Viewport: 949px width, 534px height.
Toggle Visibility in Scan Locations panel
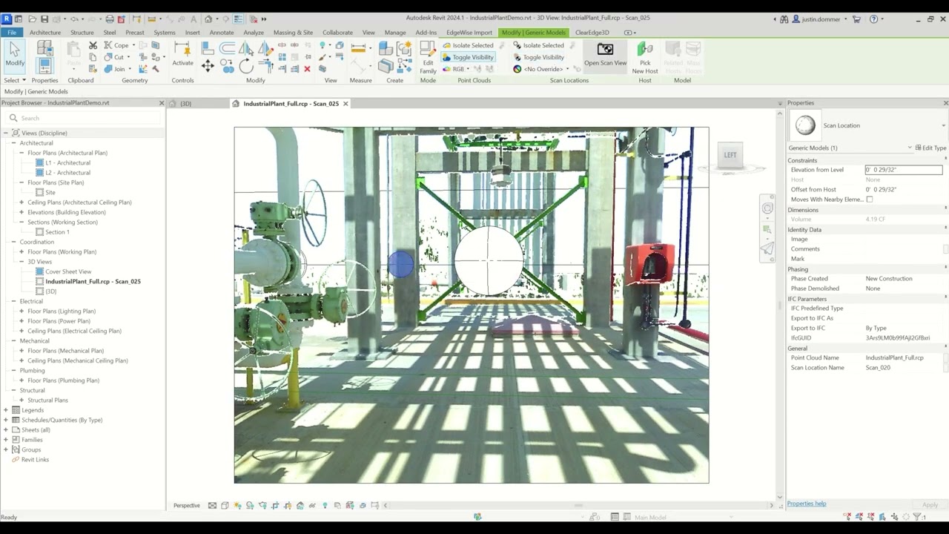pos(538,57)
